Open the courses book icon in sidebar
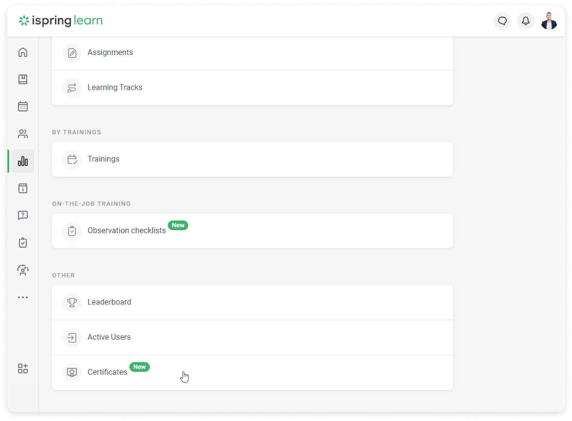 (x=23, y=79)
